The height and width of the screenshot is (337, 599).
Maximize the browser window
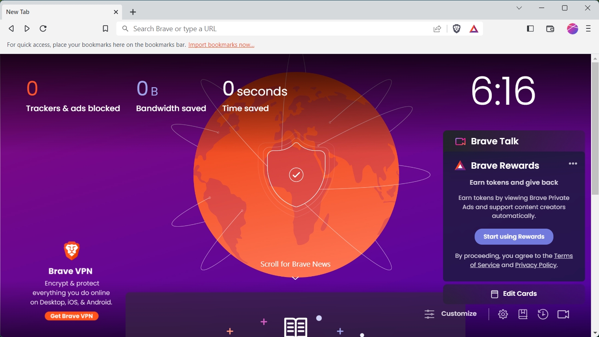click(565, 8)
